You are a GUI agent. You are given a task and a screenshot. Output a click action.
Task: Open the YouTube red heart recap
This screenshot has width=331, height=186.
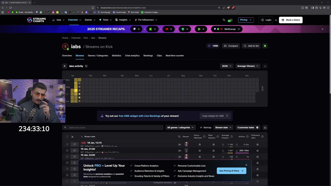point(169,29)
